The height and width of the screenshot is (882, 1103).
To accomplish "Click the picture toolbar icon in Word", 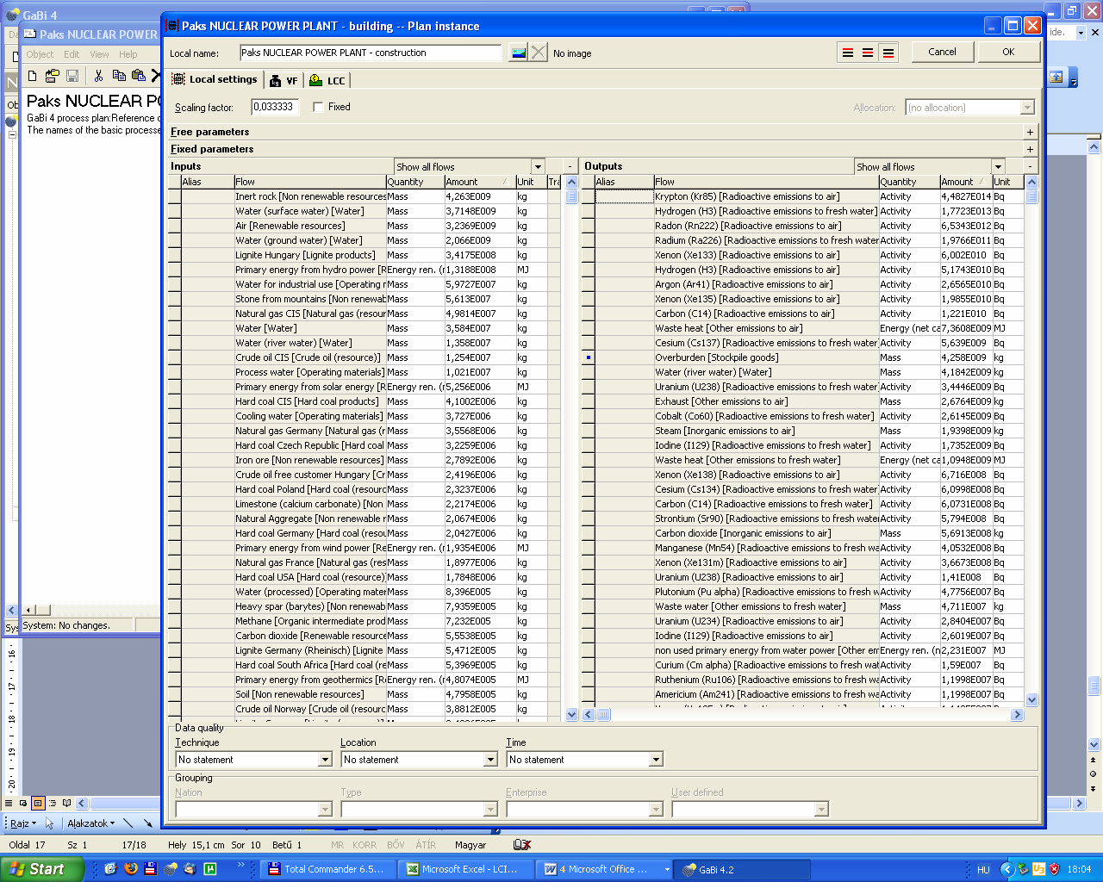I will tap(1056, 77).
